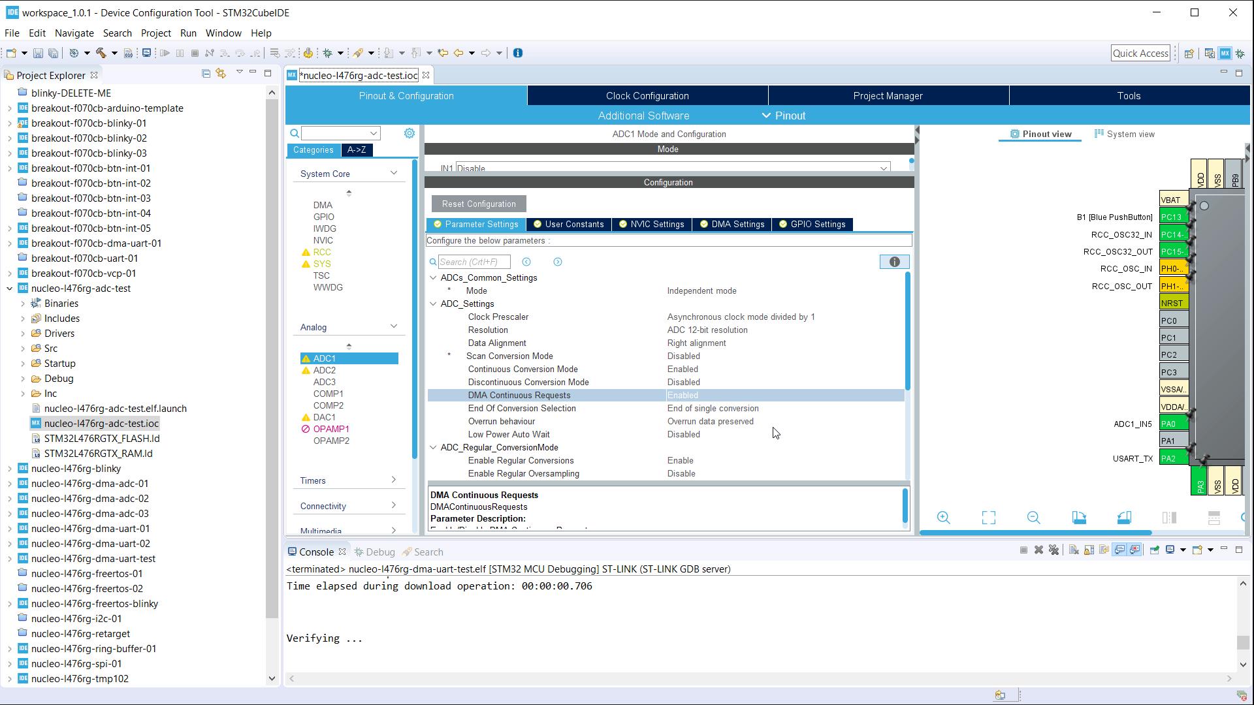Click the gear icon beside the category search
Screen dimensions: 1254x705
[409, 133]
